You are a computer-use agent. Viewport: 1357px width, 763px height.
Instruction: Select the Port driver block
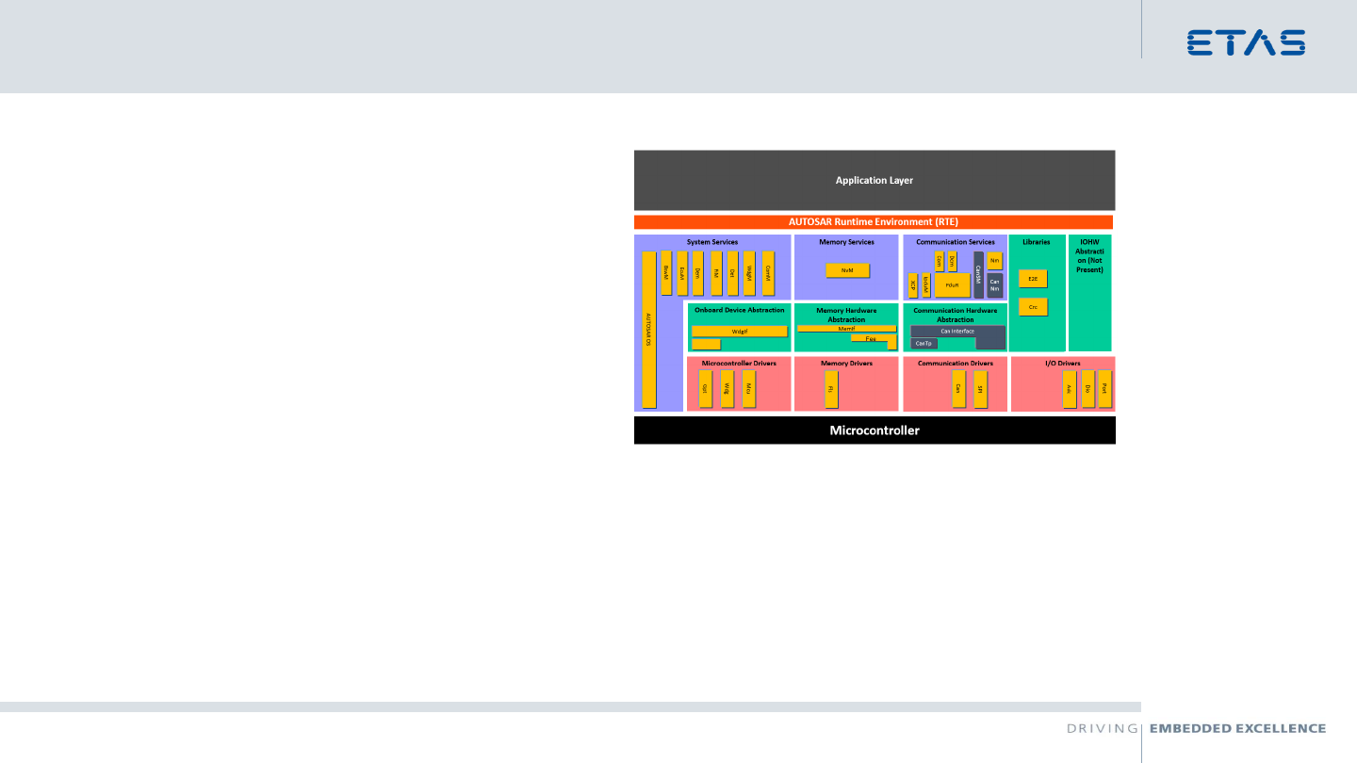(1104, 388)
